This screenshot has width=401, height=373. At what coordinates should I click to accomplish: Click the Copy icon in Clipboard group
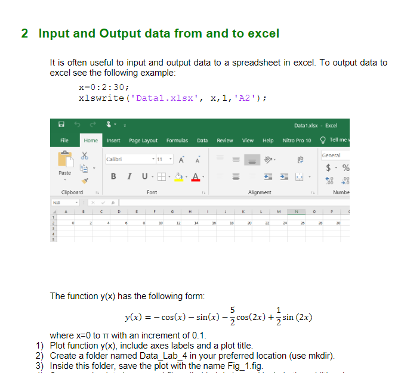point(84,168)
